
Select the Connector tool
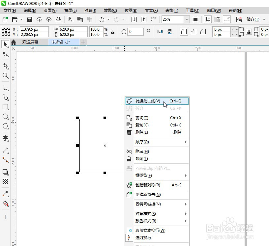5,160
